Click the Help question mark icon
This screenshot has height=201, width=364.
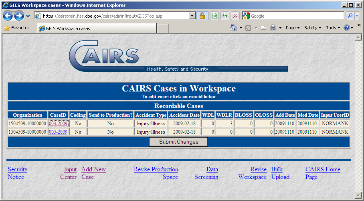coord(347,28)
